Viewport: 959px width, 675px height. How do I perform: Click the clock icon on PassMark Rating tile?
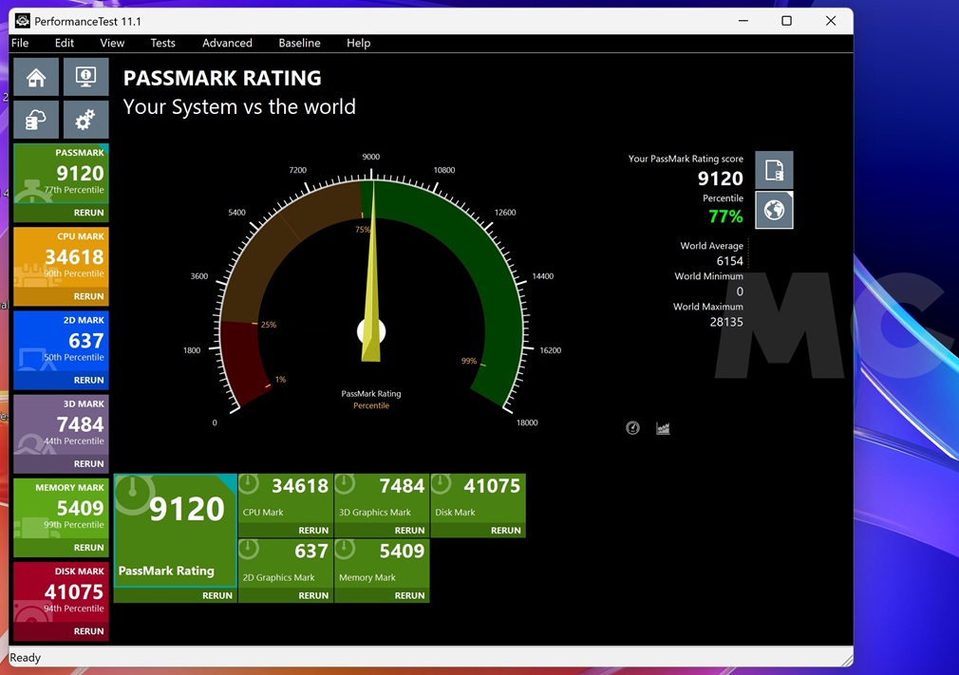click(x=133, y=494)
